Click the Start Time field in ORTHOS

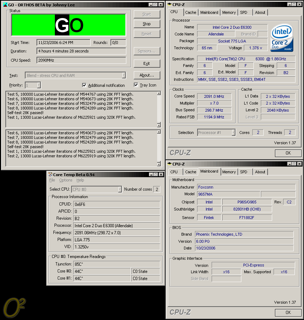tap(63, 43)
